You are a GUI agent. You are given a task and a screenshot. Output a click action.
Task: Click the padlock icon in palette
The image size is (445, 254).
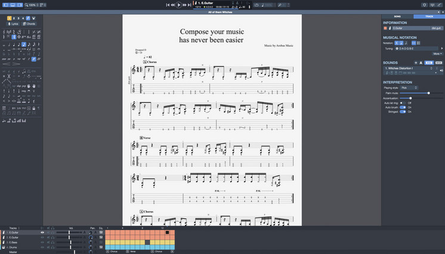click(x=34, y=108)
